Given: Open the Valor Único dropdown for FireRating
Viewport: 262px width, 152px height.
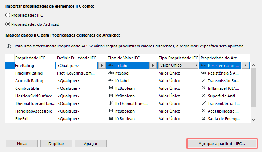Looking at the screenshot, I should tap(195, 66).
